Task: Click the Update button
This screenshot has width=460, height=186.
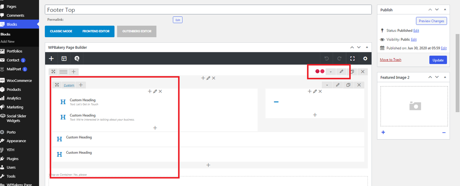Action: [438, 60]
